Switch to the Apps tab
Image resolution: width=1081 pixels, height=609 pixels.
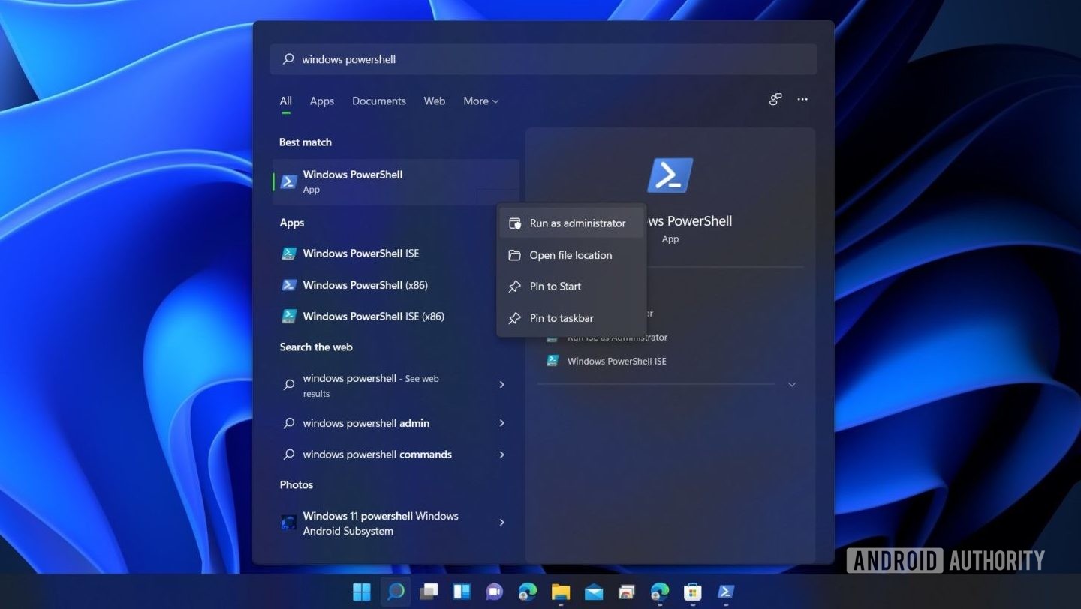pyautogui.click(x=322, y=100)
